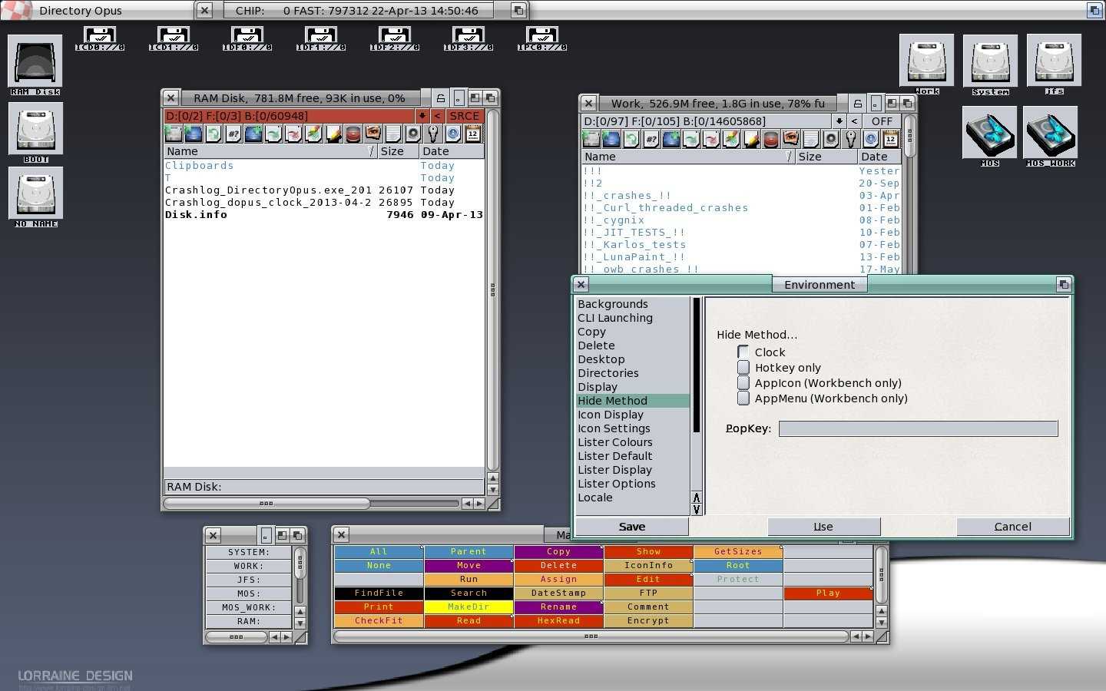This screenshot has height=691, width=1106.
Task: Click the padlock icon on Work lister titlebar
Action: 858,103
